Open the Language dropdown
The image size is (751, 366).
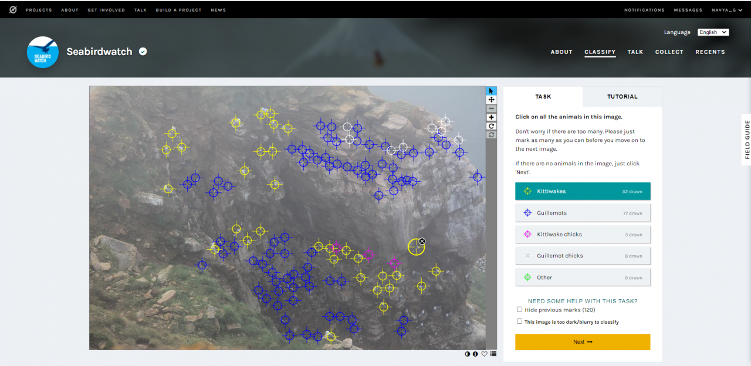point(713,32)
